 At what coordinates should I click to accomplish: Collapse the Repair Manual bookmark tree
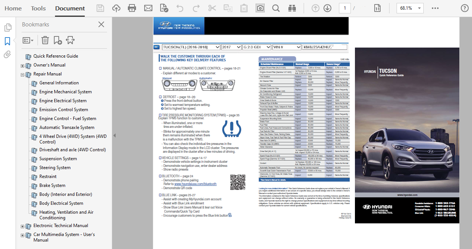tap(22, 75)
